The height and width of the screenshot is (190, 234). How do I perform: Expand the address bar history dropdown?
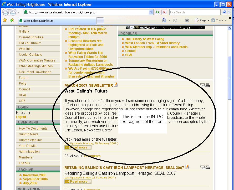(x=151, y=12)
